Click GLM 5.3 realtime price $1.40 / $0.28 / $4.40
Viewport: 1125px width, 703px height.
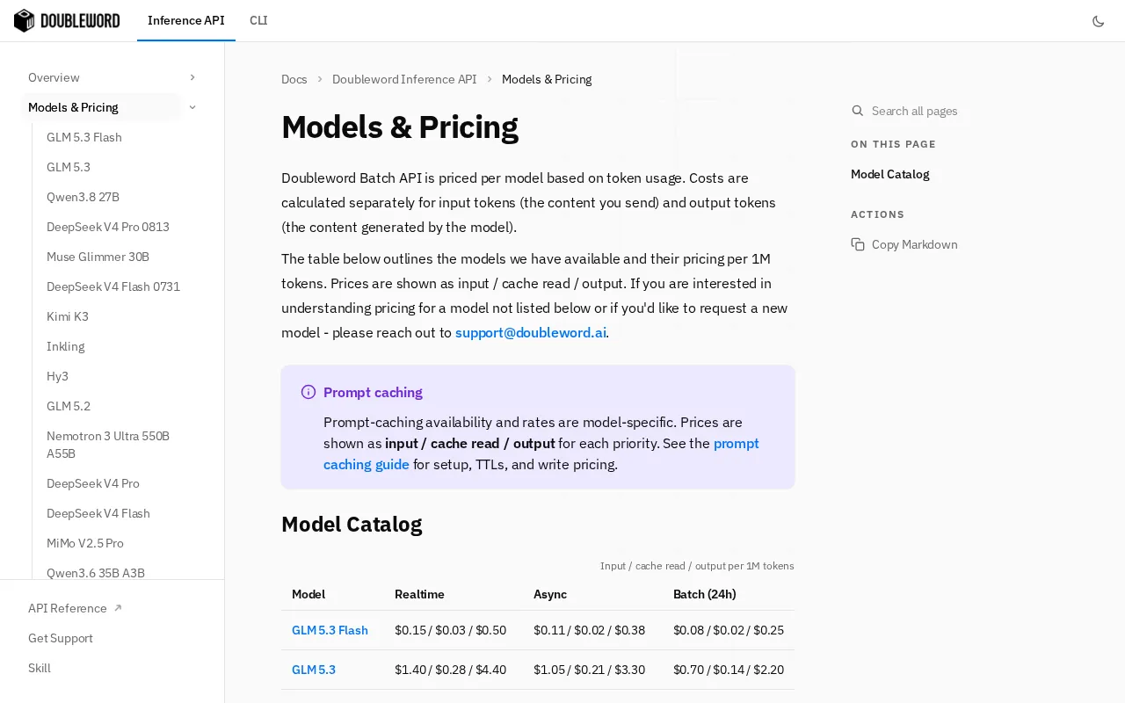[x=450, y=670]
